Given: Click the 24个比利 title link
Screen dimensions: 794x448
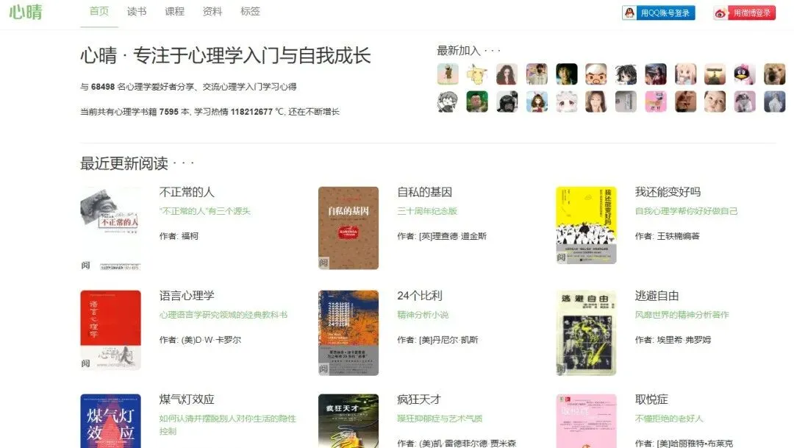Looking at the screenshot, I should click(x=420, y=296).
